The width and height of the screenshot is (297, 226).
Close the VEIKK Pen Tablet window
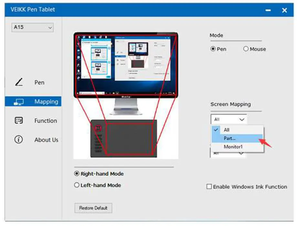click(284, 10)
